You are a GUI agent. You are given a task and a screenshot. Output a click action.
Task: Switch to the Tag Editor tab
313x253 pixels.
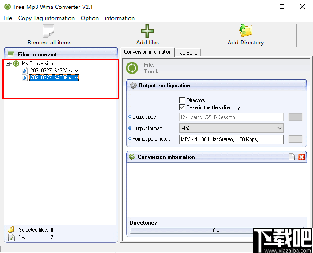pos(188,53)
